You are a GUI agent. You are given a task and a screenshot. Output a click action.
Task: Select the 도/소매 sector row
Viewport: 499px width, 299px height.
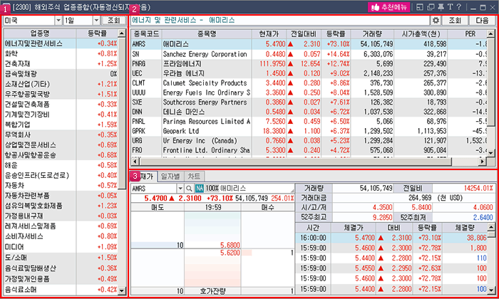[61, 258]
